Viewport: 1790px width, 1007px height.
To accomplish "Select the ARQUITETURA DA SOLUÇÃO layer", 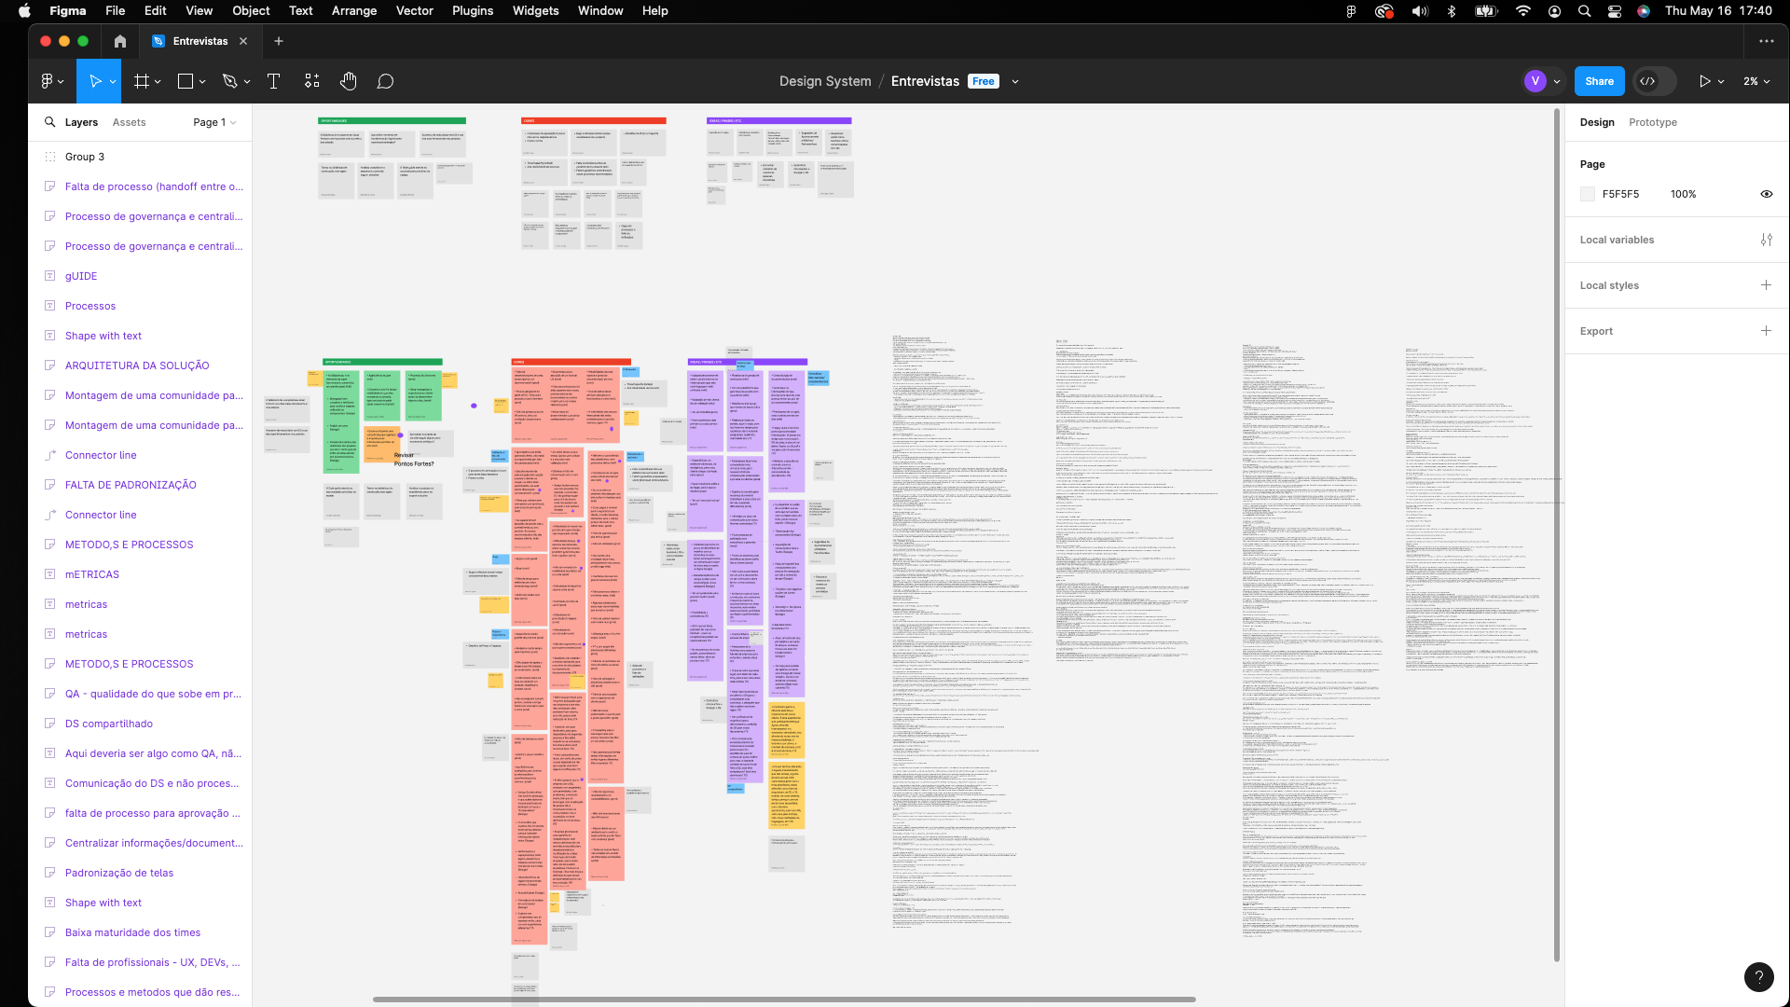I will pyautogui.click(x=137, y=366).
